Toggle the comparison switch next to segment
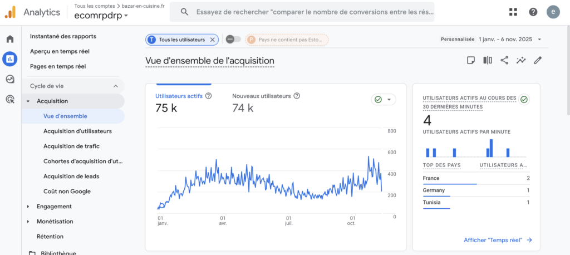Image resolution: width=570 pixels, height=255 pixels. click(234, 40)
